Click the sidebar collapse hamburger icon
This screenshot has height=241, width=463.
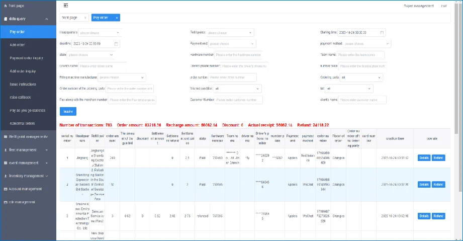click(66, 6)
